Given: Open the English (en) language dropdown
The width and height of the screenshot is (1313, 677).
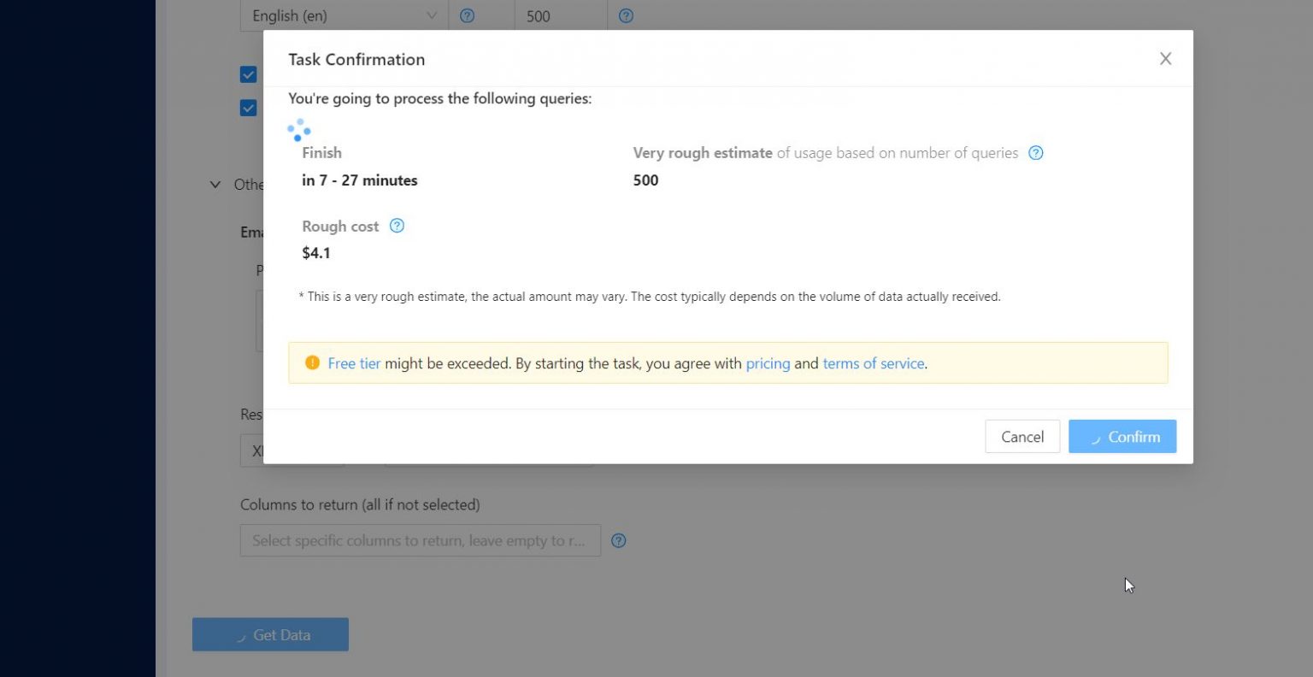Looking at the screenshot, I should click(344, 15).
